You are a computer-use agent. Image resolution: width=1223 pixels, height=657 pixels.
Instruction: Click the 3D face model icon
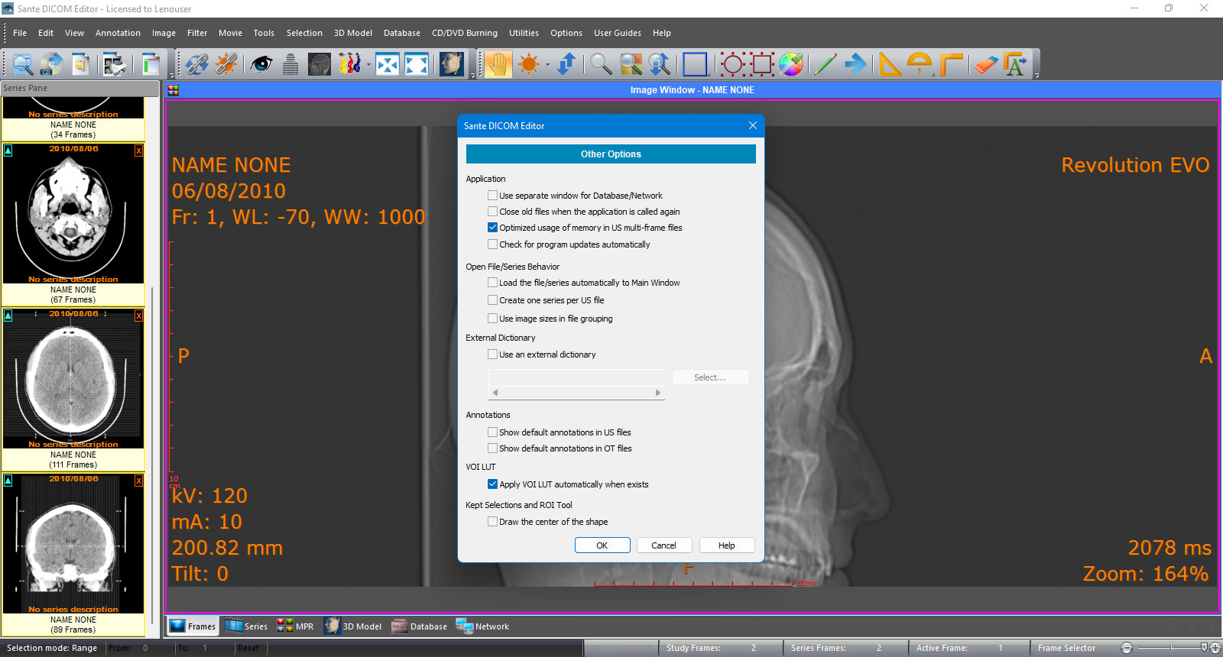click(x=451, y=64)
